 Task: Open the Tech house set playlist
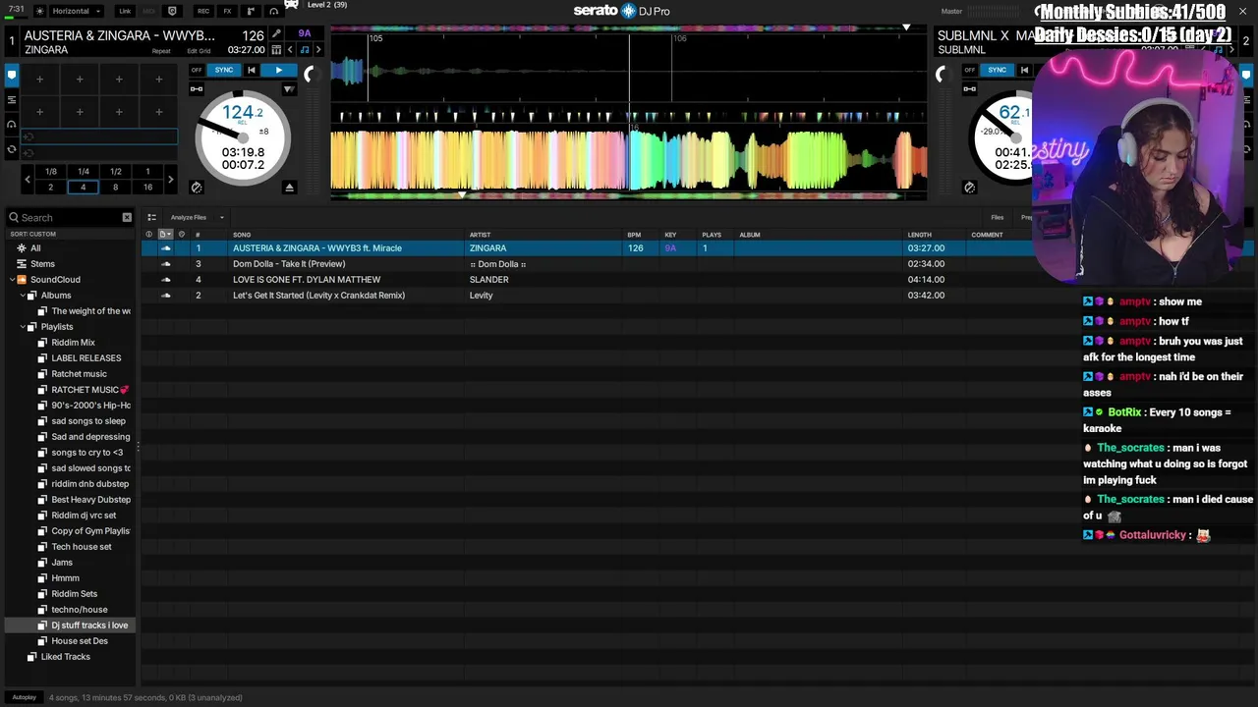coord(81,547)
